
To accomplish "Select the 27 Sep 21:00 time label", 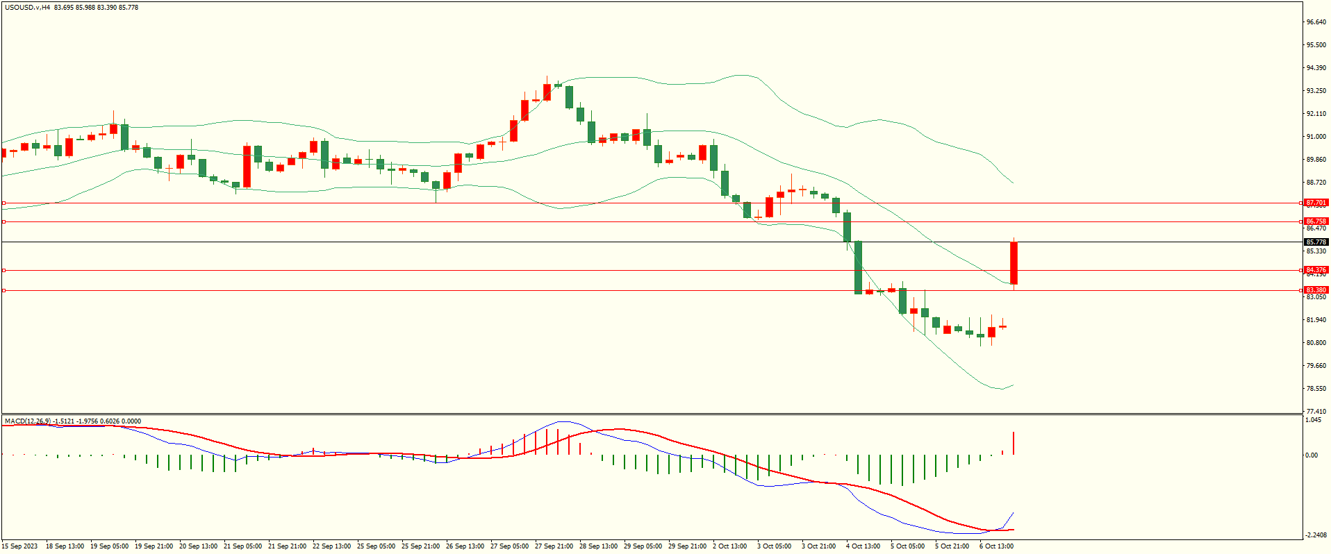I will tap(554, 546).
